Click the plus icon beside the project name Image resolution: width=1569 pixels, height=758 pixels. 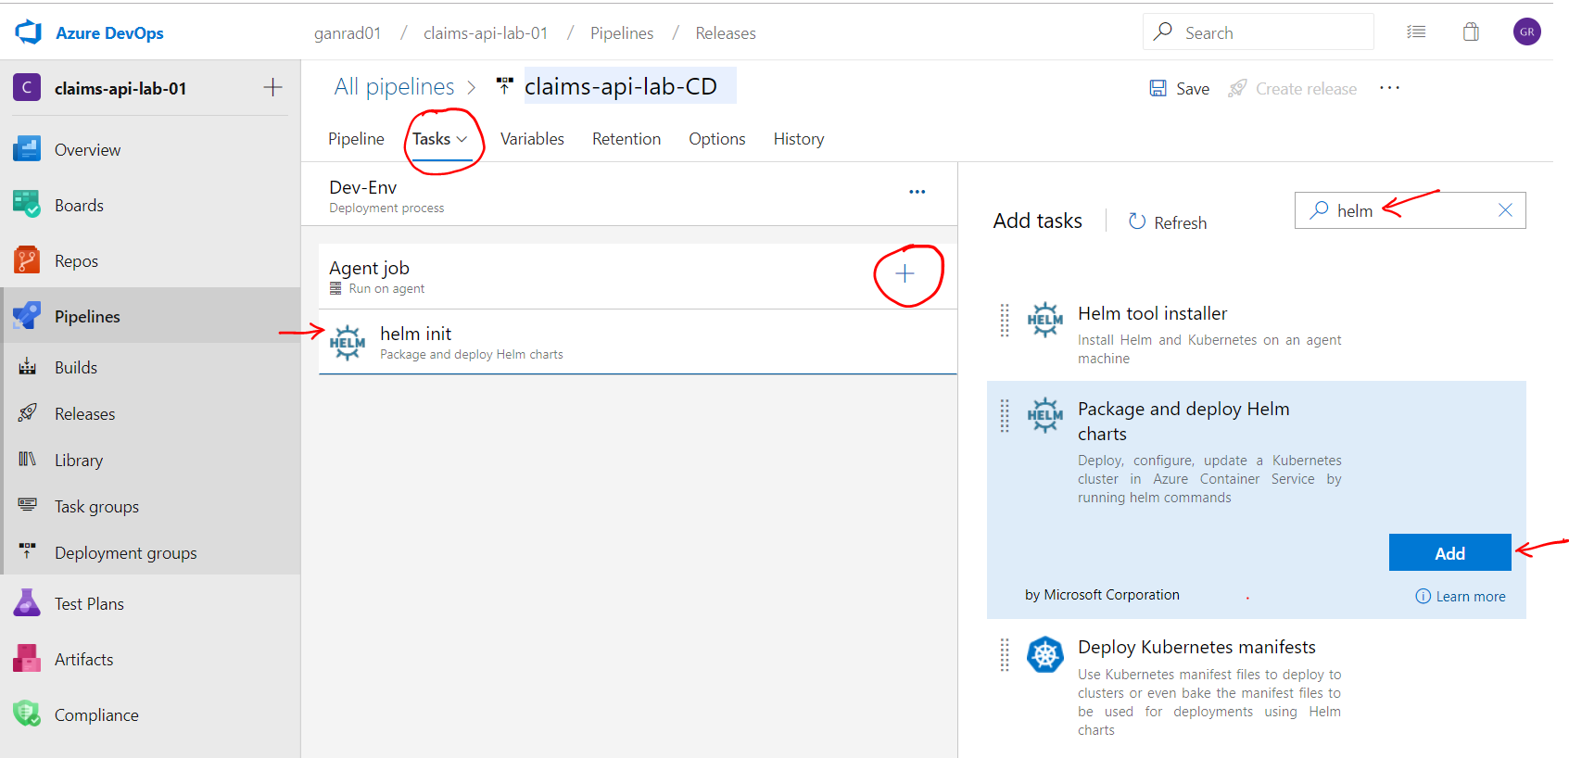(x=272, y=88)
